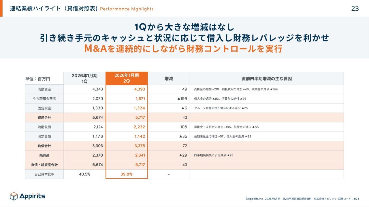Select the うち現預金残高 row label
This screenshot has height=207, width=369.
pos(44,99)
